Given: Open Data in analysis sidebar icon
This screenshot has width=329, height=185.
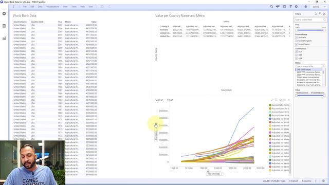Looking at the screenshot, I should [4, 26].
